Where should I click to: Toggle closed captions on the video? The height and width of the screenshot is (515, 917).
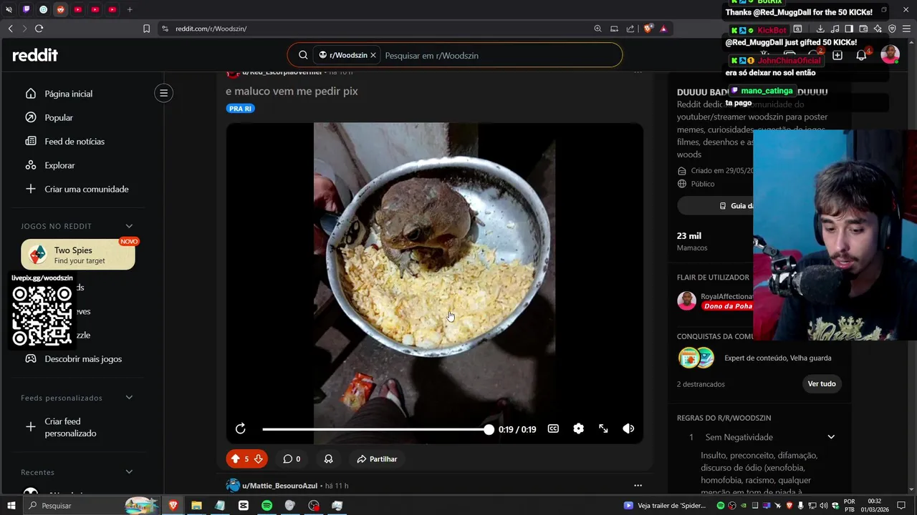553,428
